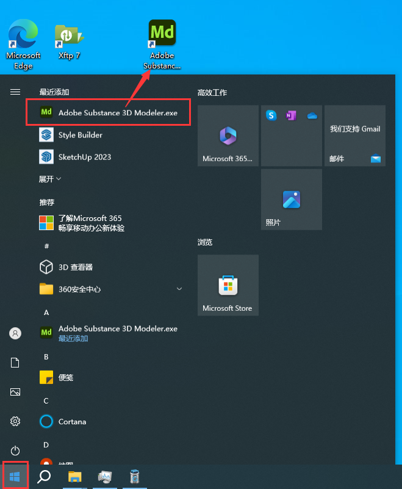
Task: Open 便笺 sticky notes app
Action: [108, 377]
